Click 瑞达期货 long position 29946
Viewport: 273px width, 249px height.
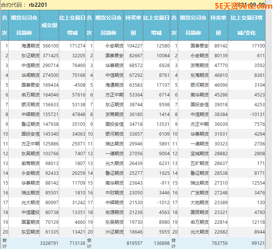coord(136,144)
